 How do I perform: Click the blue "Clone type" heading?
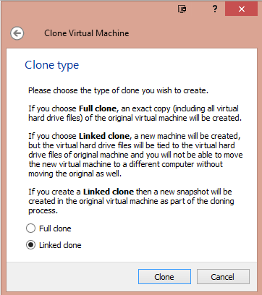tap(52, 65)
